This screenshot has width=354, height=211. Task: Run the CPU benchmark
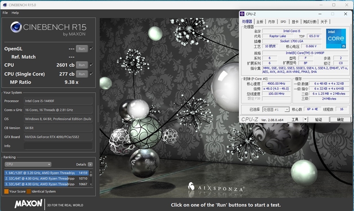pyautogui.click(x=82, y=65)
